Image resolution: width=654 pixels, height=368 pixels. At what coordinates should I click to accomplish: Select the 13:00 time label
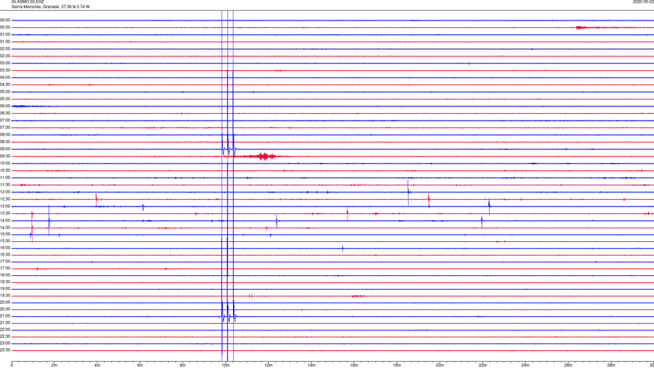(5, 206)
